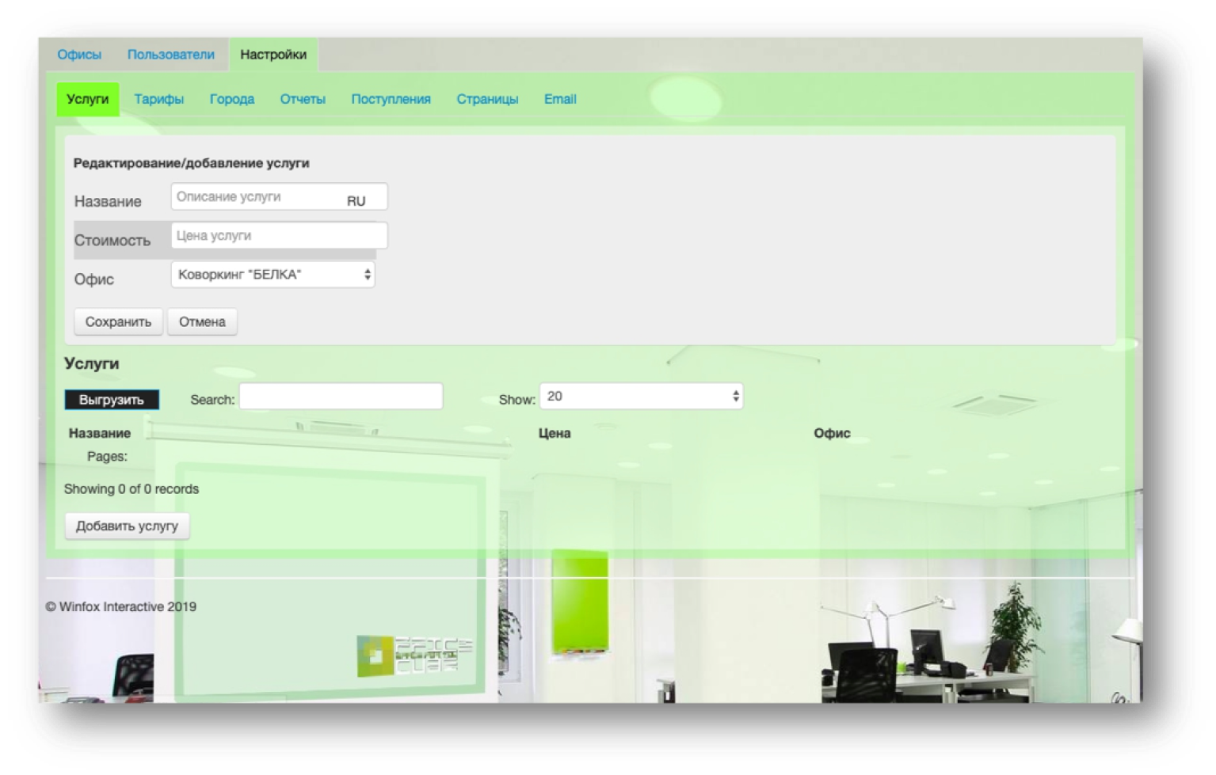Switch to the Отчеты sub-tab
This screenshot has height=775, width=1216.
303,99
